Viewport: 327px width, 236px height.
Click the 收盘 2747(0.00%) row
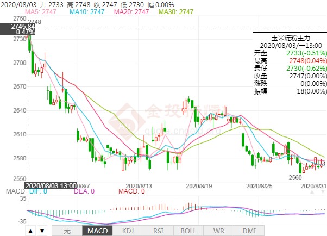tap(290, 76)
